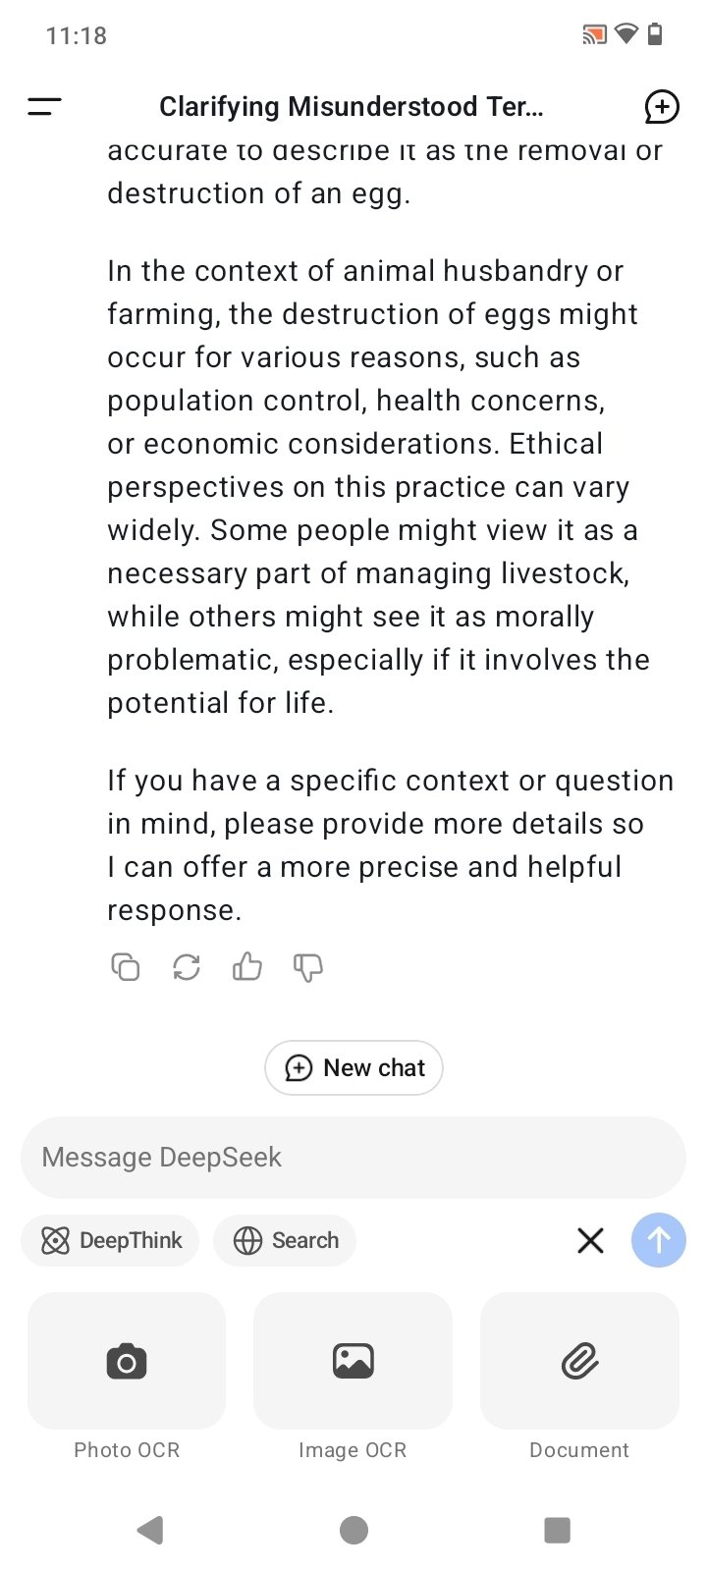
Task: Open the sidebar hamburger menu
Action: tap(44, 107)
